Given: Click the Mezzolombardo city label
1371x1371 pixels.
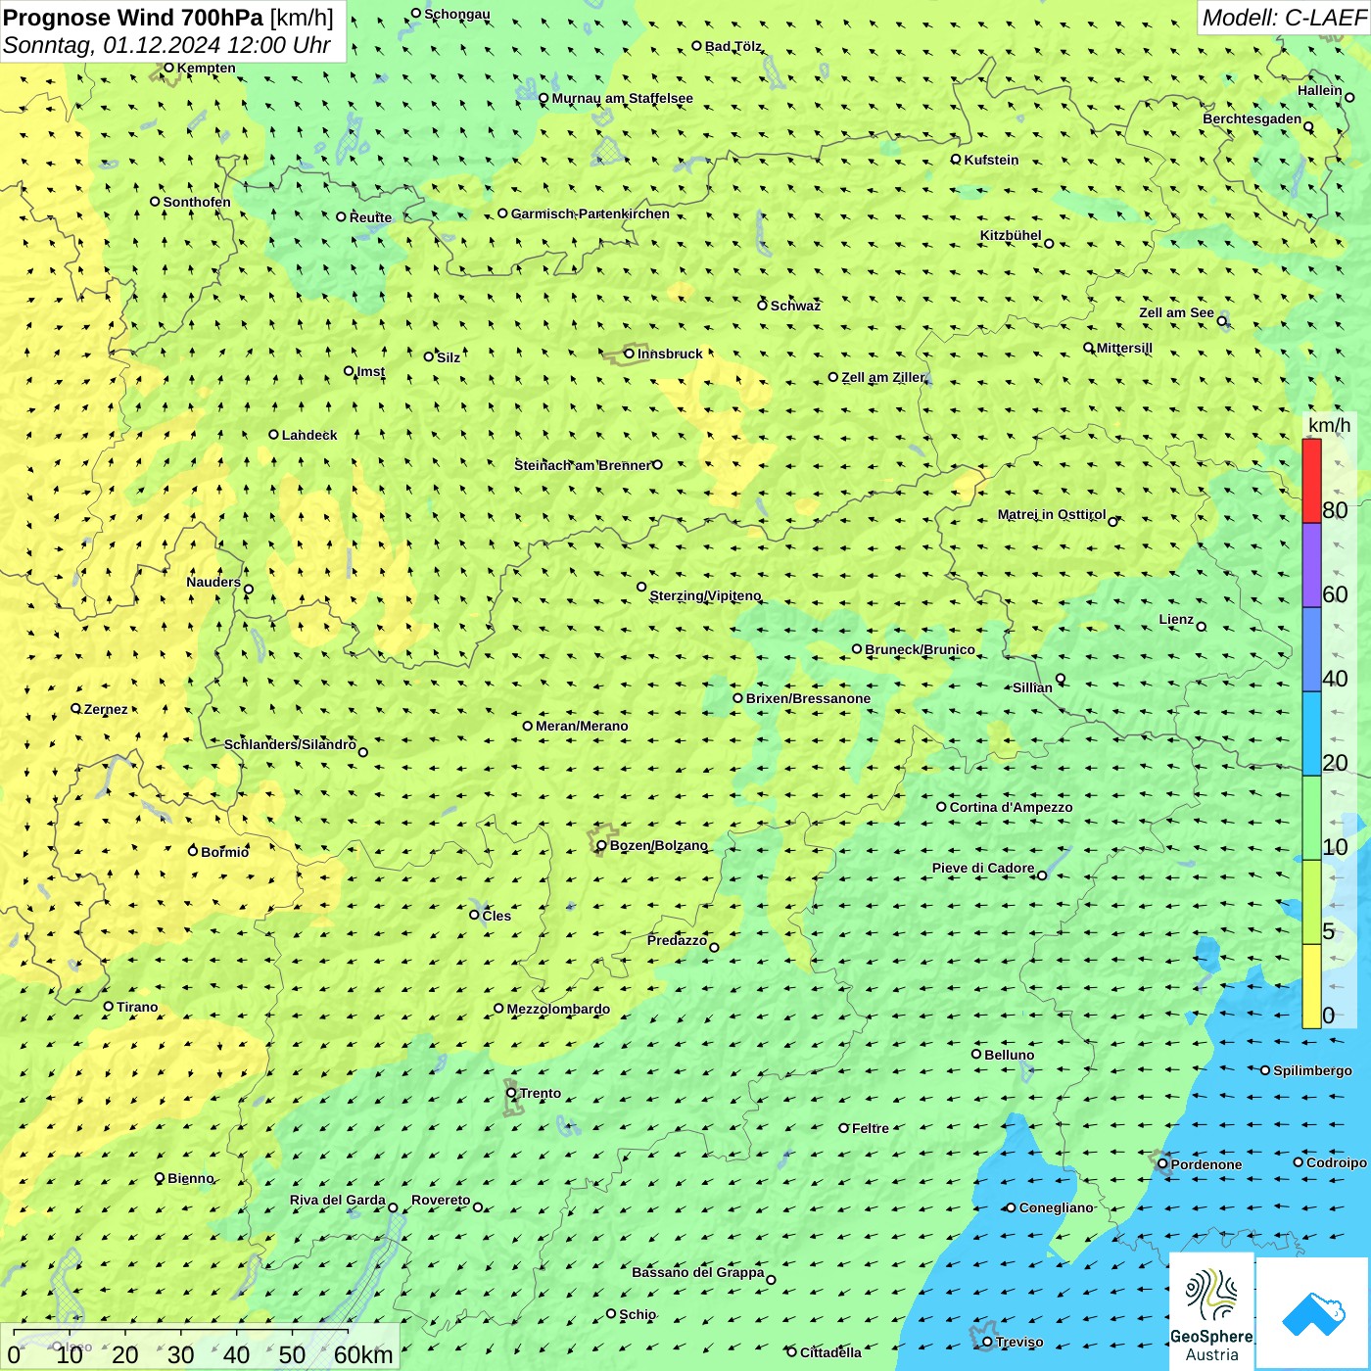Looking at the screenshot, I should click(558, 1009).
